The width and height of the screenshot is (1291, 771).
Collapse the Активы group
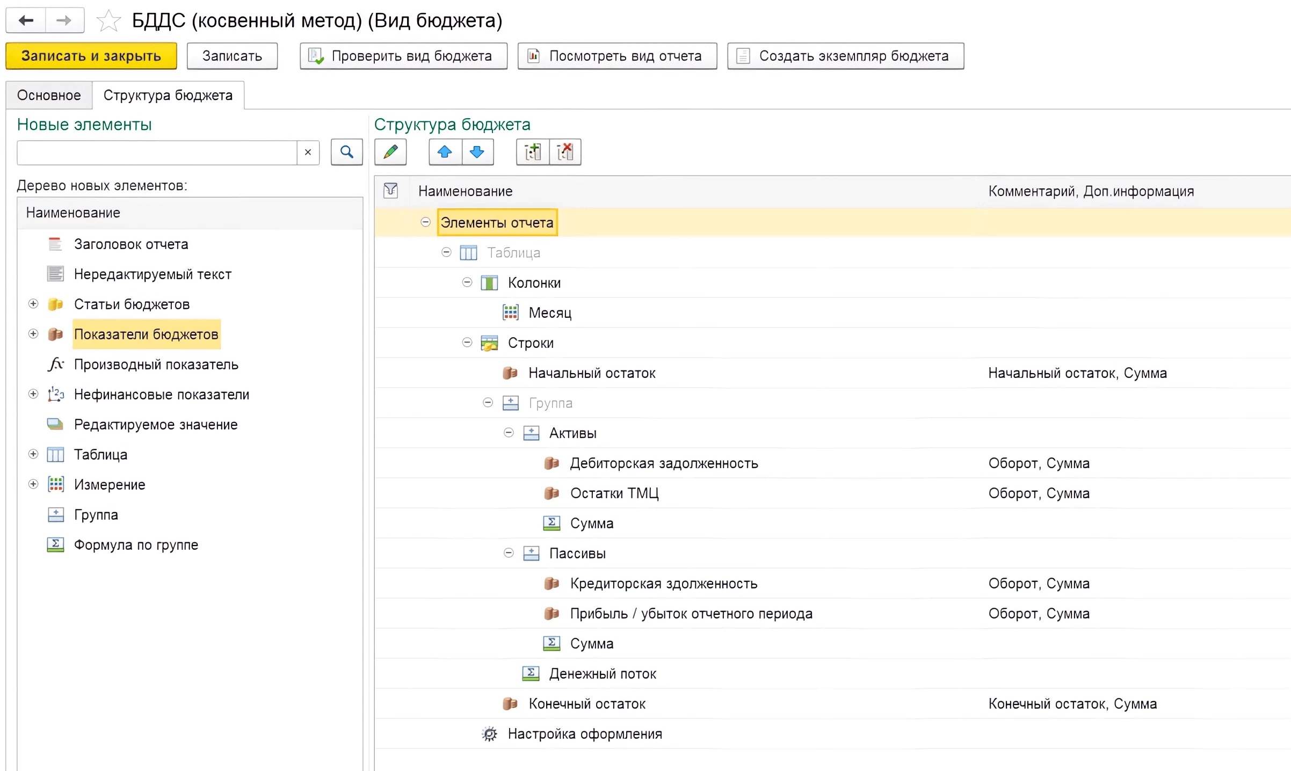pos(509,433)
